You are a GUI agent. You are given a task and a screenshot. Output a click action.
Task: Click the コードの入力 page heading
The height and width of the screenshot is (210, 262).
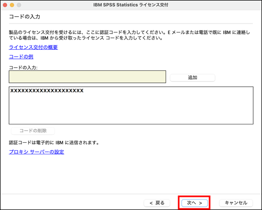tap(25, 17)
